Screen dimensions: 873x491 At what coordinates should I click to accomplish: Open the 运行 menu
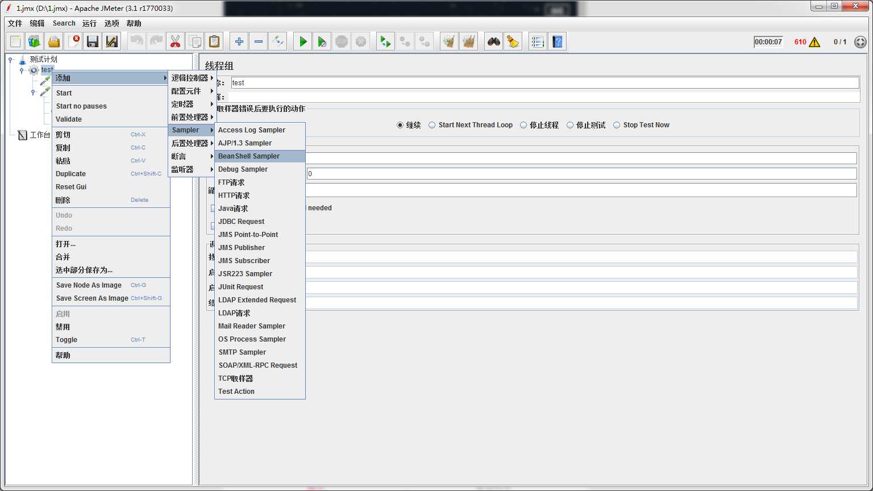pyautogui.click(x=89, y=23)
